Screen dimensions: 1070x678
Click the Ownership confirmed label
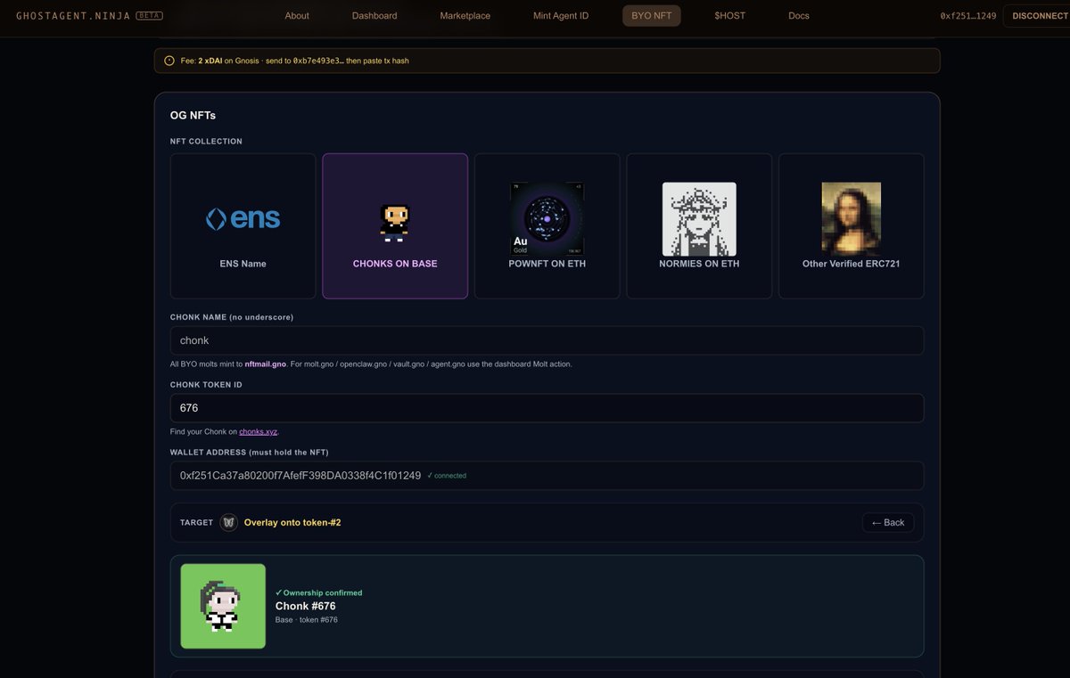tap(319, 592)
